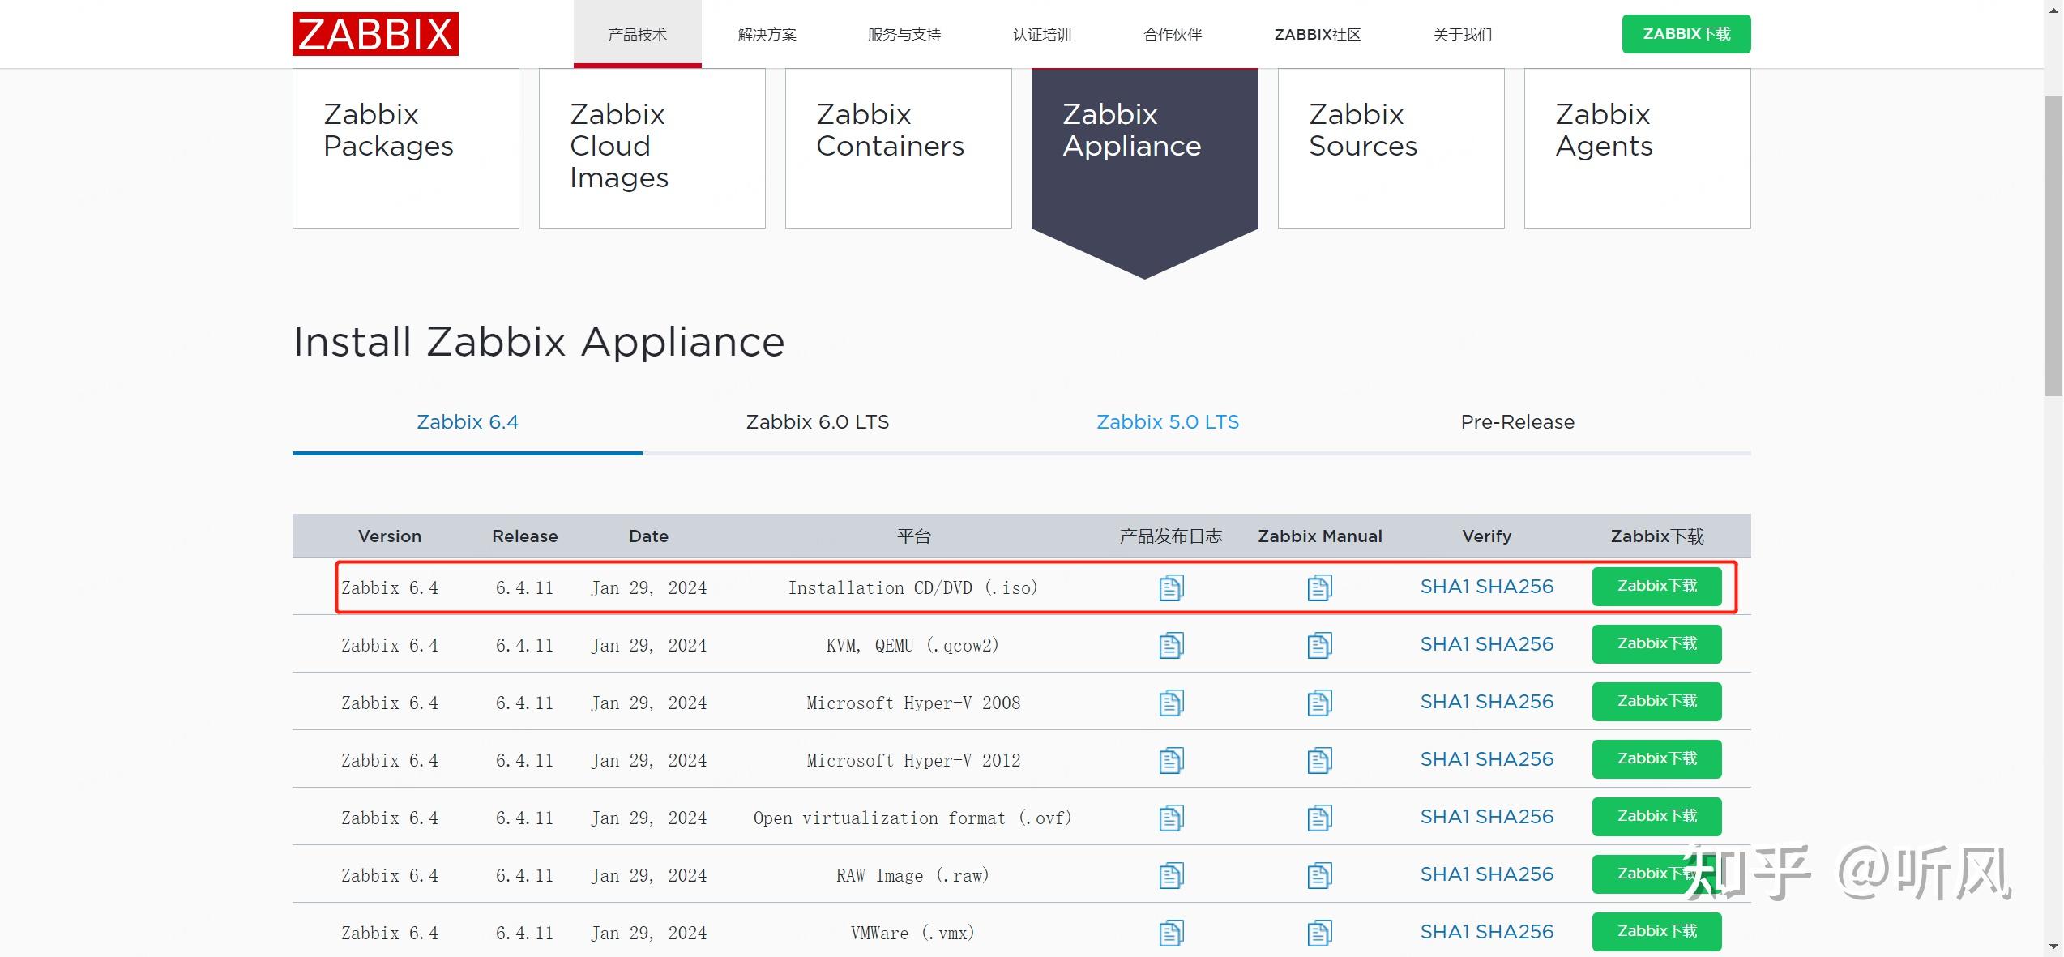Click the ZABBIX logo
The height and width of the screenshot is (957, 2064).
(375, 34)
